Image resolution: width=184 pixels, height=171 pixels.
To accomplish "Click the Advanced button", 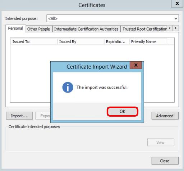I will click(165, 116).
